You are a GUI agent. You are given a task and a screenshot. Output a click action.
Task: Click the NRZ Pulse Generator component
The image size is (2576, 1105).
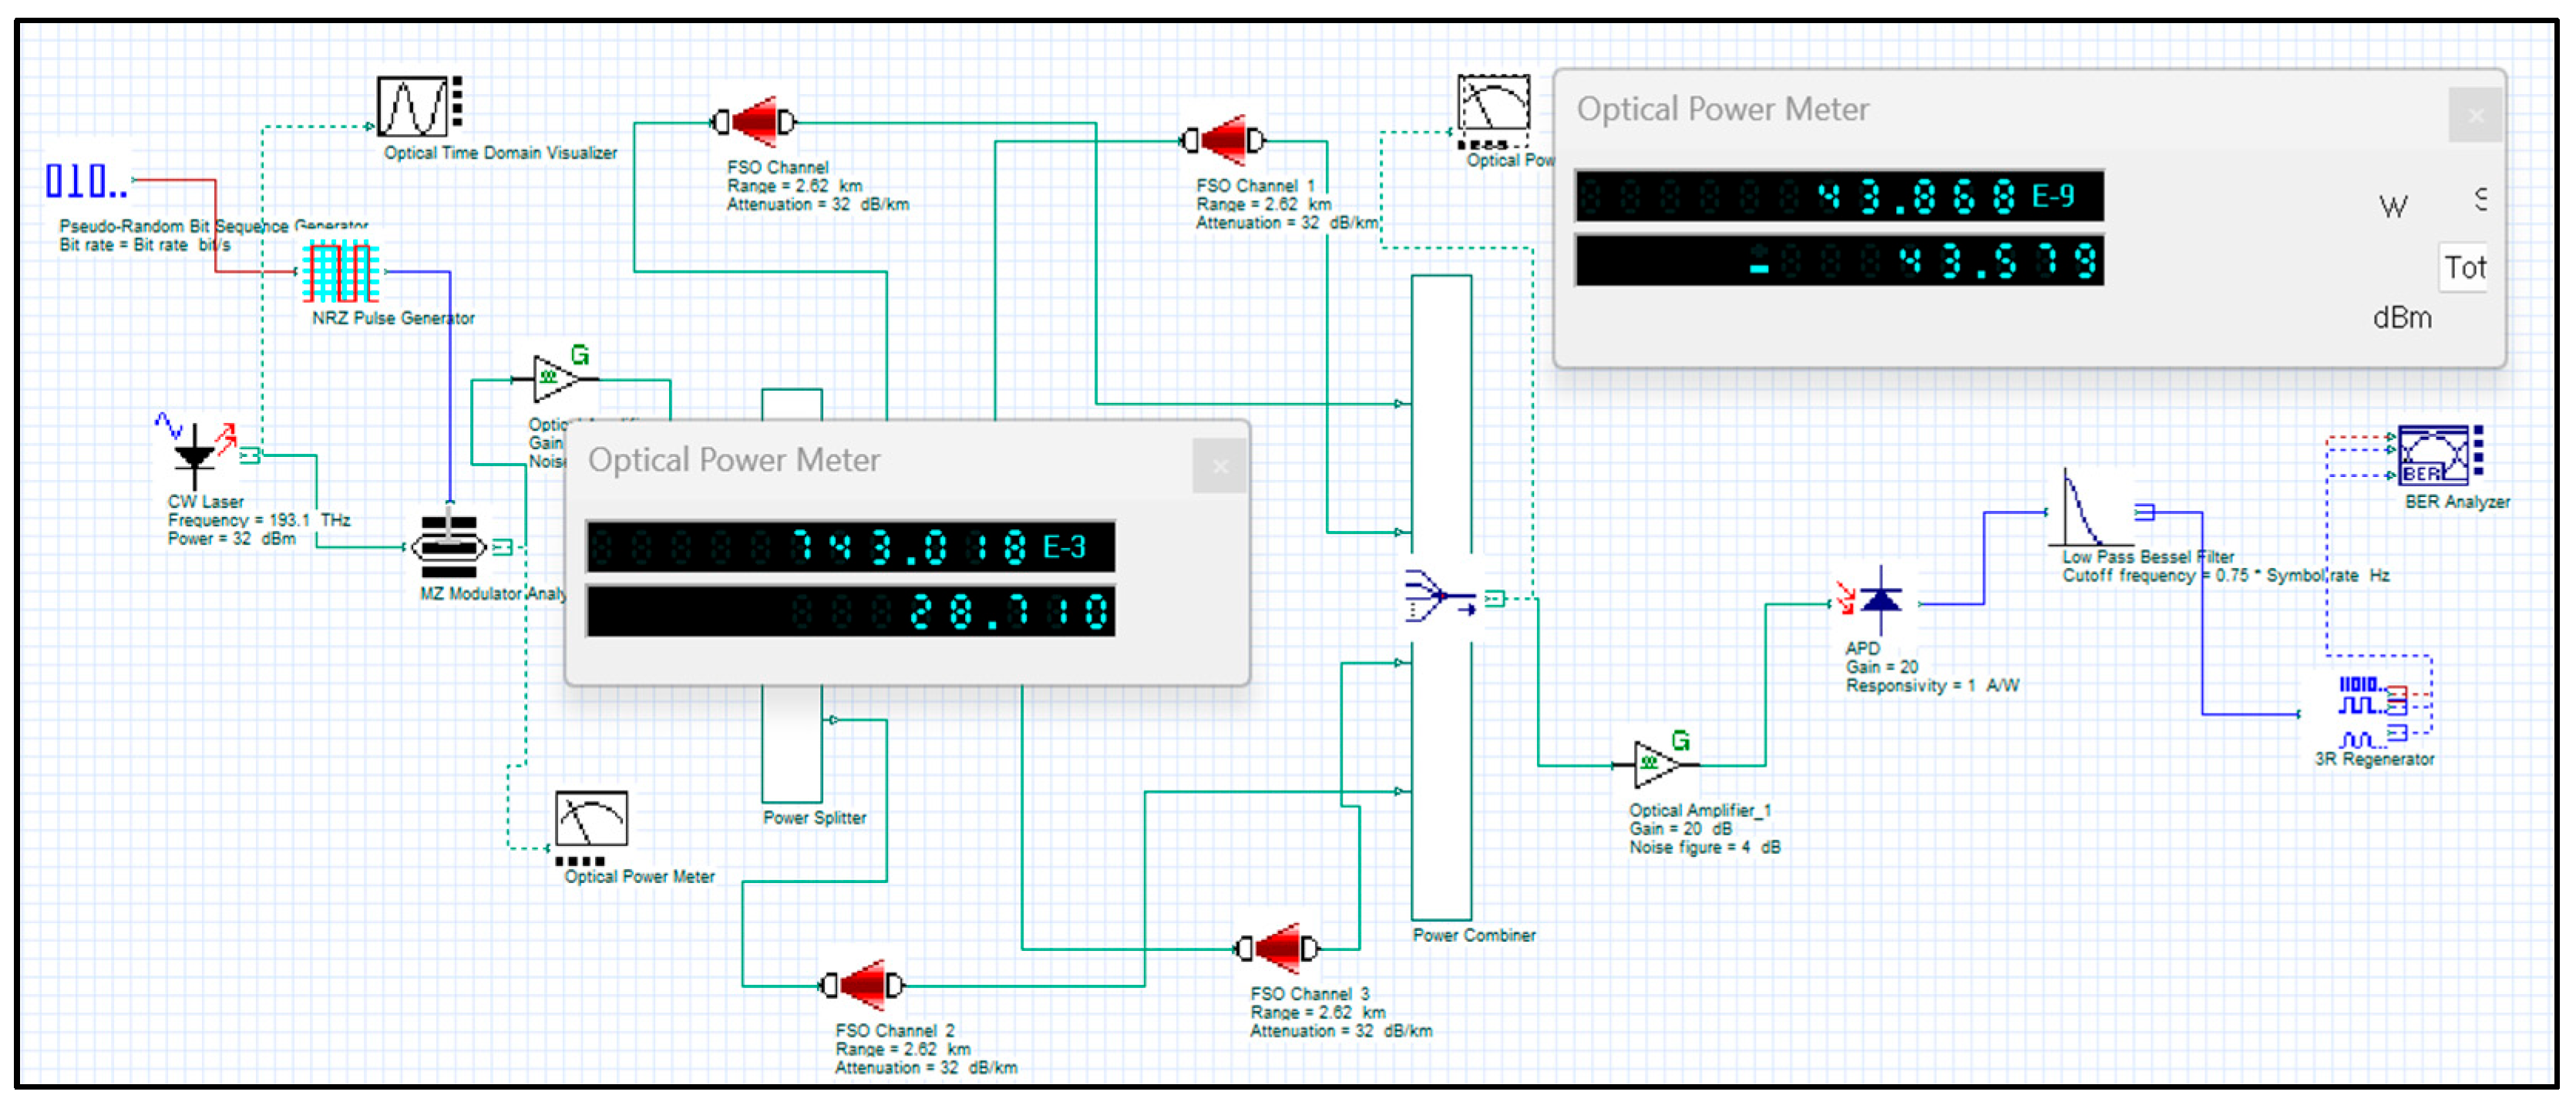tap(341, 271)
